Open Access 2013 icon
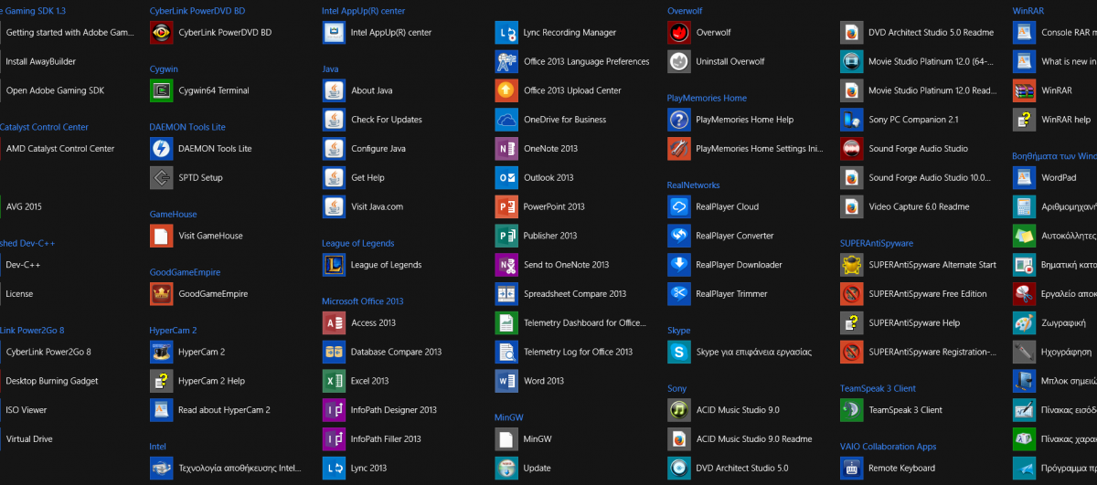 [334, 322]
